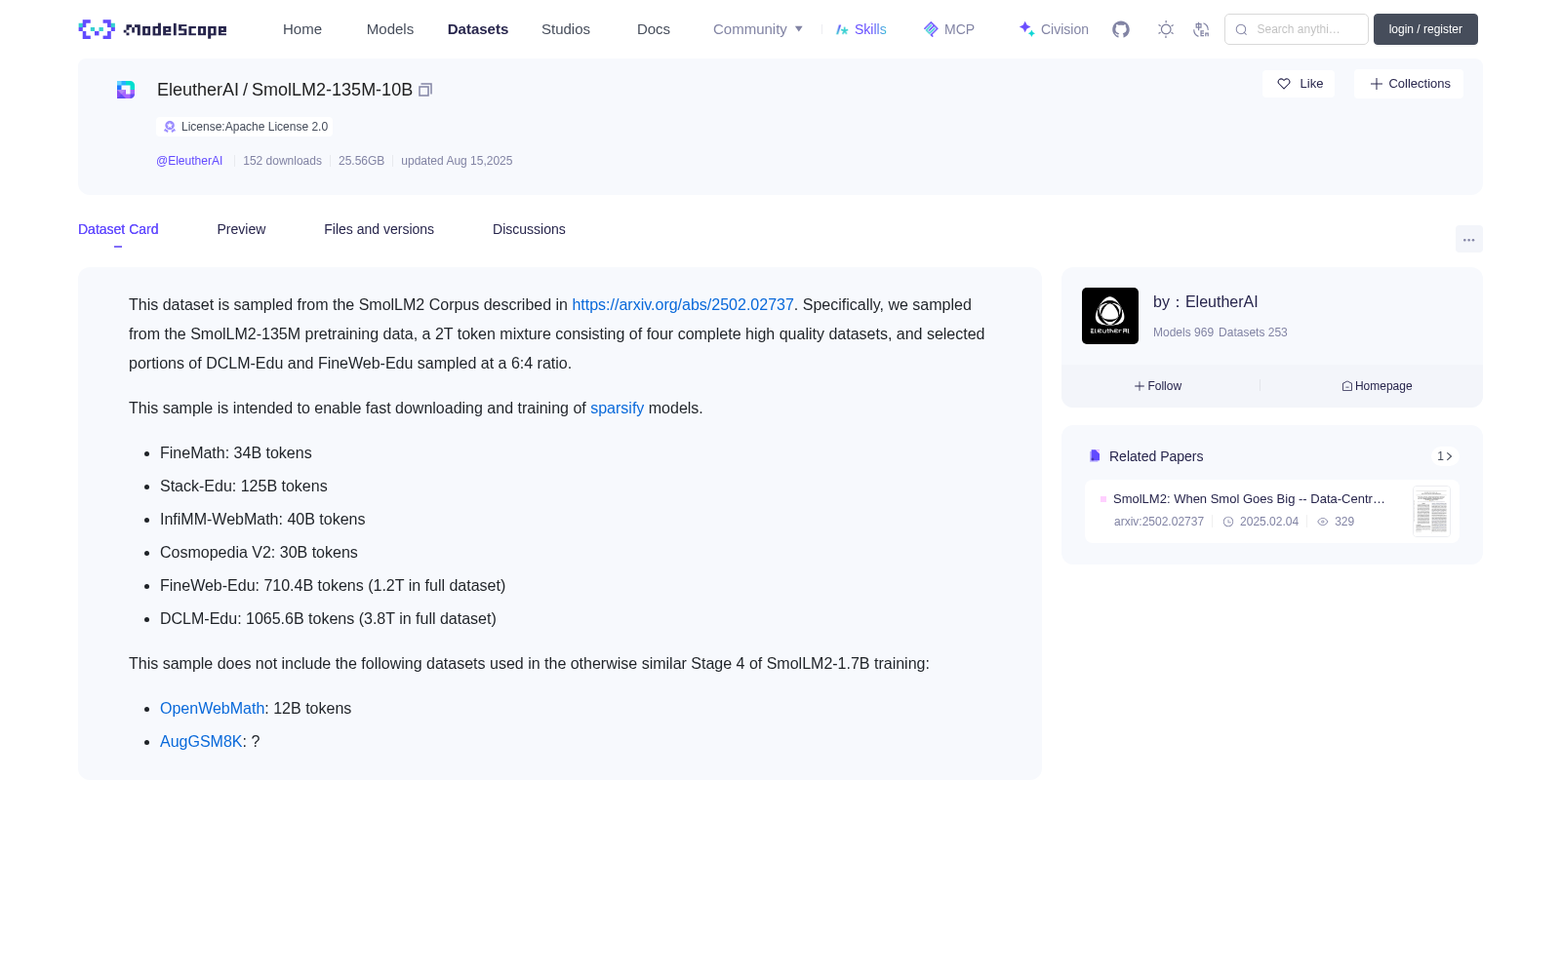The height and width of the screenshot is (975, 1561).
Task: Click Models 969 count
Action: [x=1183, y=332]
